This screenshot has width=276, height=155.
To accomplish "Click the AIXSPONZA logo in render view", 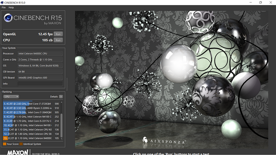I will (x=164, y=141).
